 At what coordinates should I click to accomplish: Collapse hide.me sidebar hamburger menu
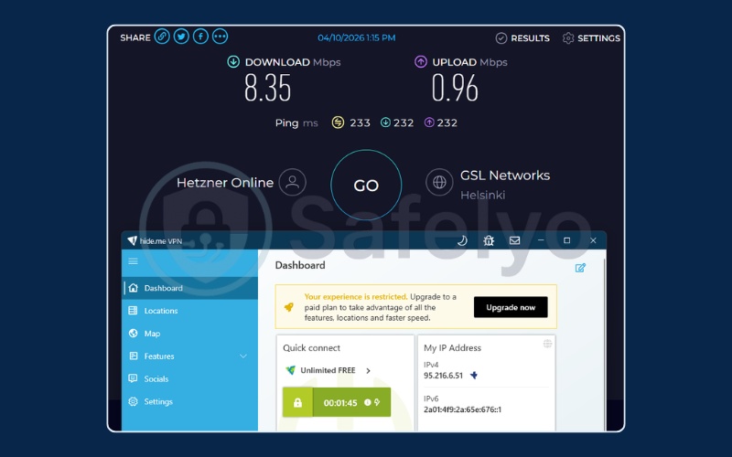(133, 261)
